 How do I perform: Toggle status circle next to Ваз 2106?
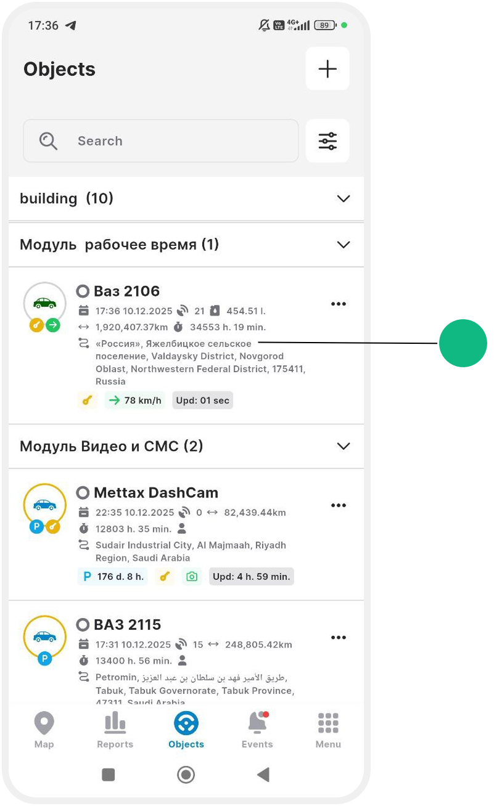point(83,291)
